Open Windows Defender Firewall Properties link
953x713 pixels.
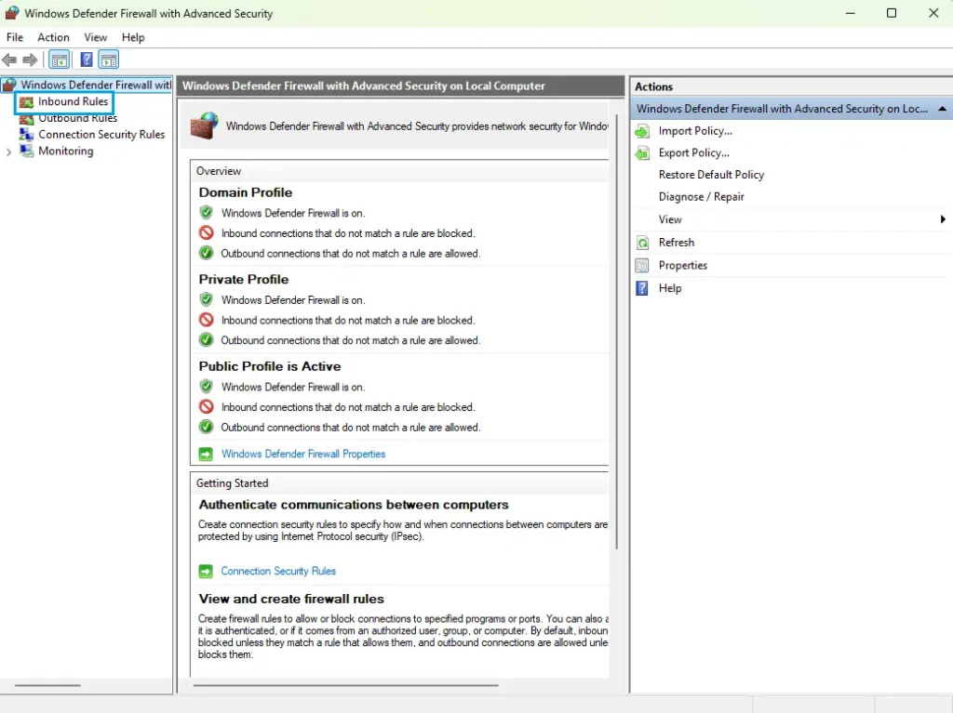[x=303, y=454]
